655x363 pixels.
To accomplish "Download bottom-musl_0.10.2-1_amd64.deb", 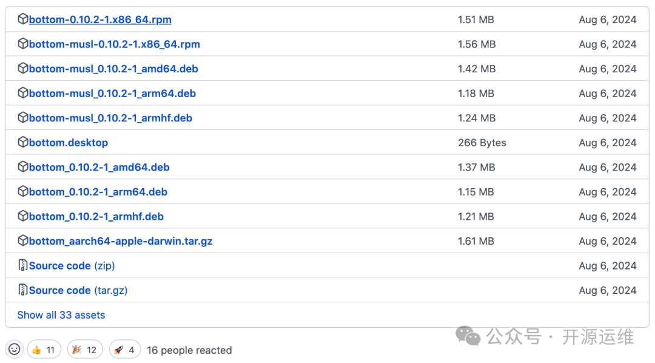I will 113,69.
